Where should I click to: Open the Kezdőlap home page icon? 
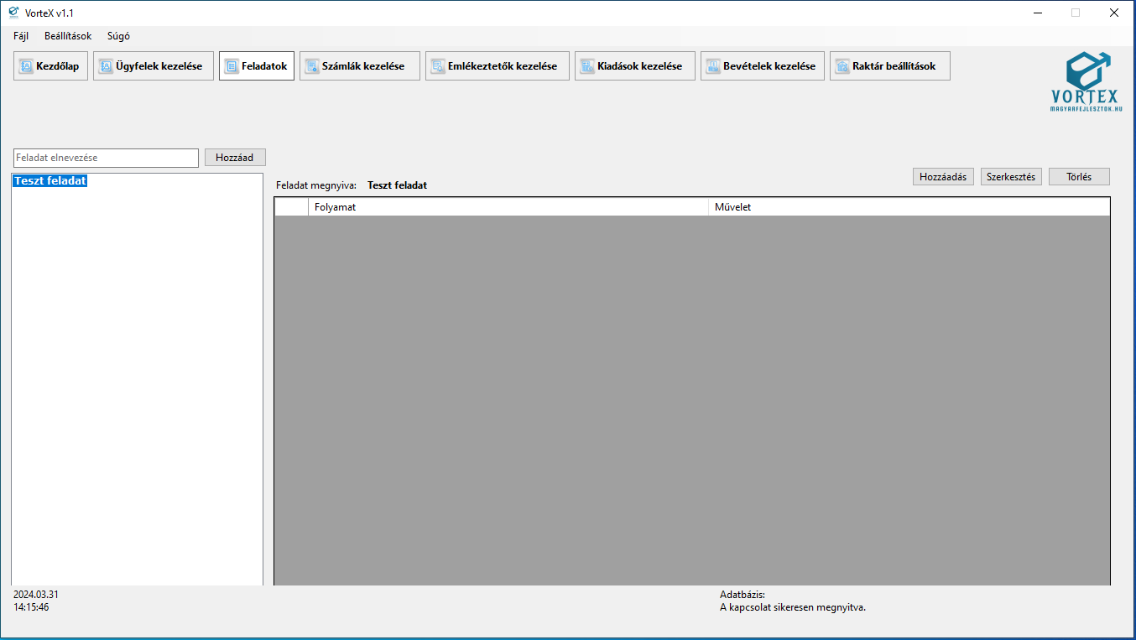[26, 66]
